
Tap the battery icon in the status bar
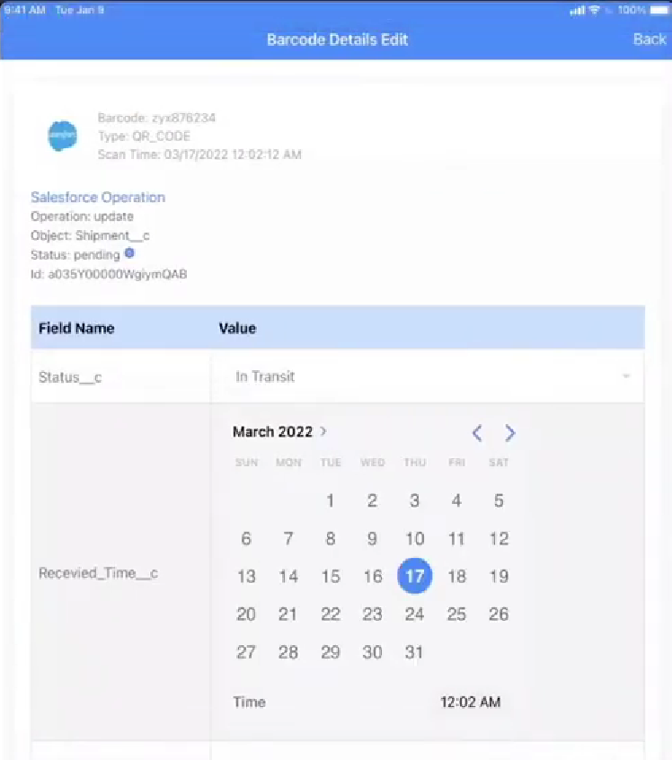659,10
